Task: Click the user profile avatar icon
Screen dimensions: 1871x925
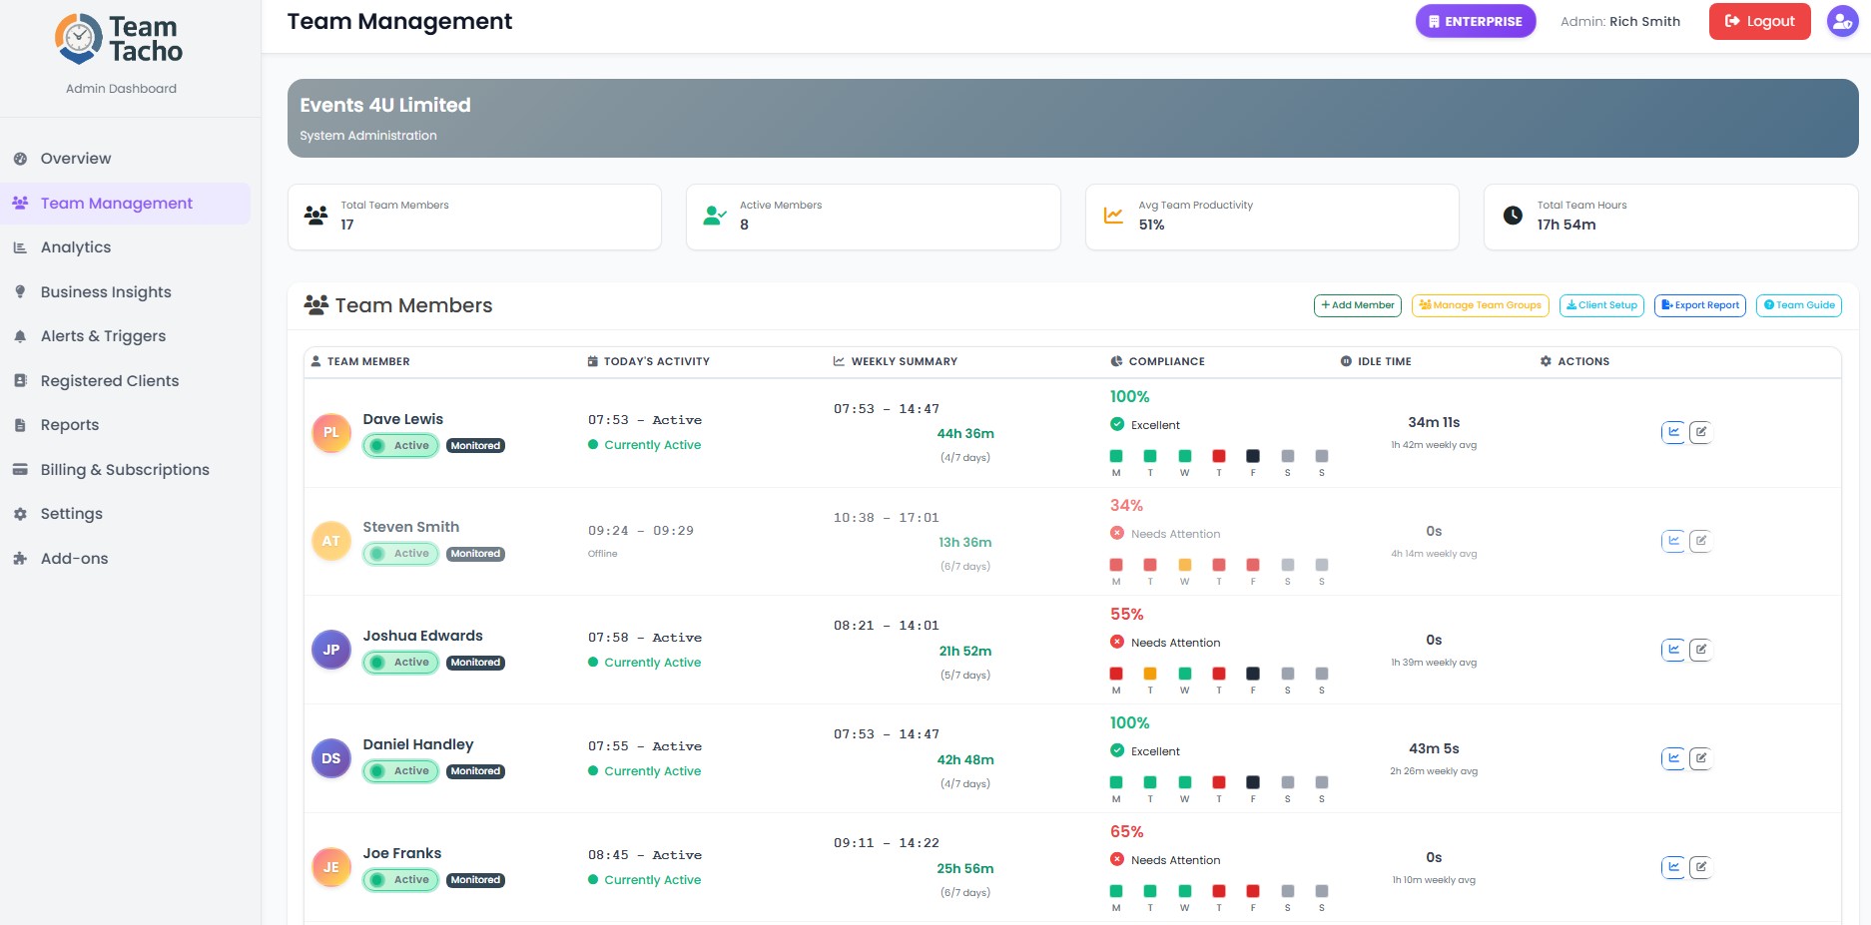Action: (x=1842, y=21)
